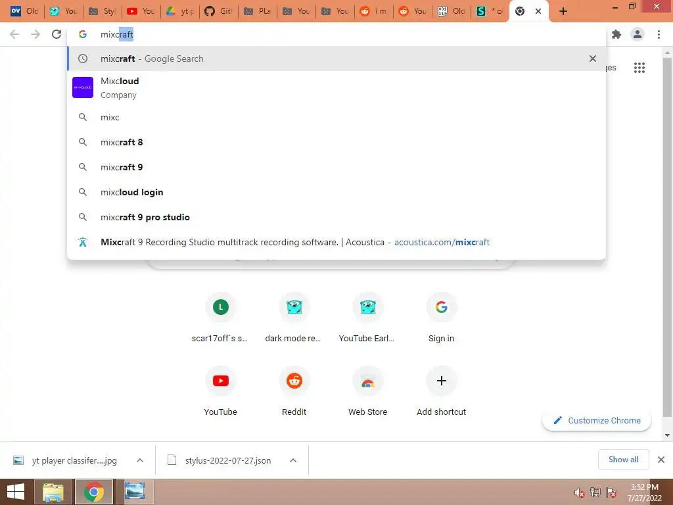Switch to the 'PLa' tab
Screen dimensions: 673x505
coord(258,11)
